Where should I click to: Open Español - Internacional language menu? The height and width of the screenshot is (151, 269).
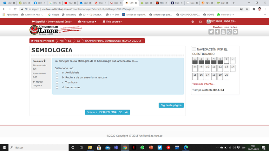click(52, 22)
